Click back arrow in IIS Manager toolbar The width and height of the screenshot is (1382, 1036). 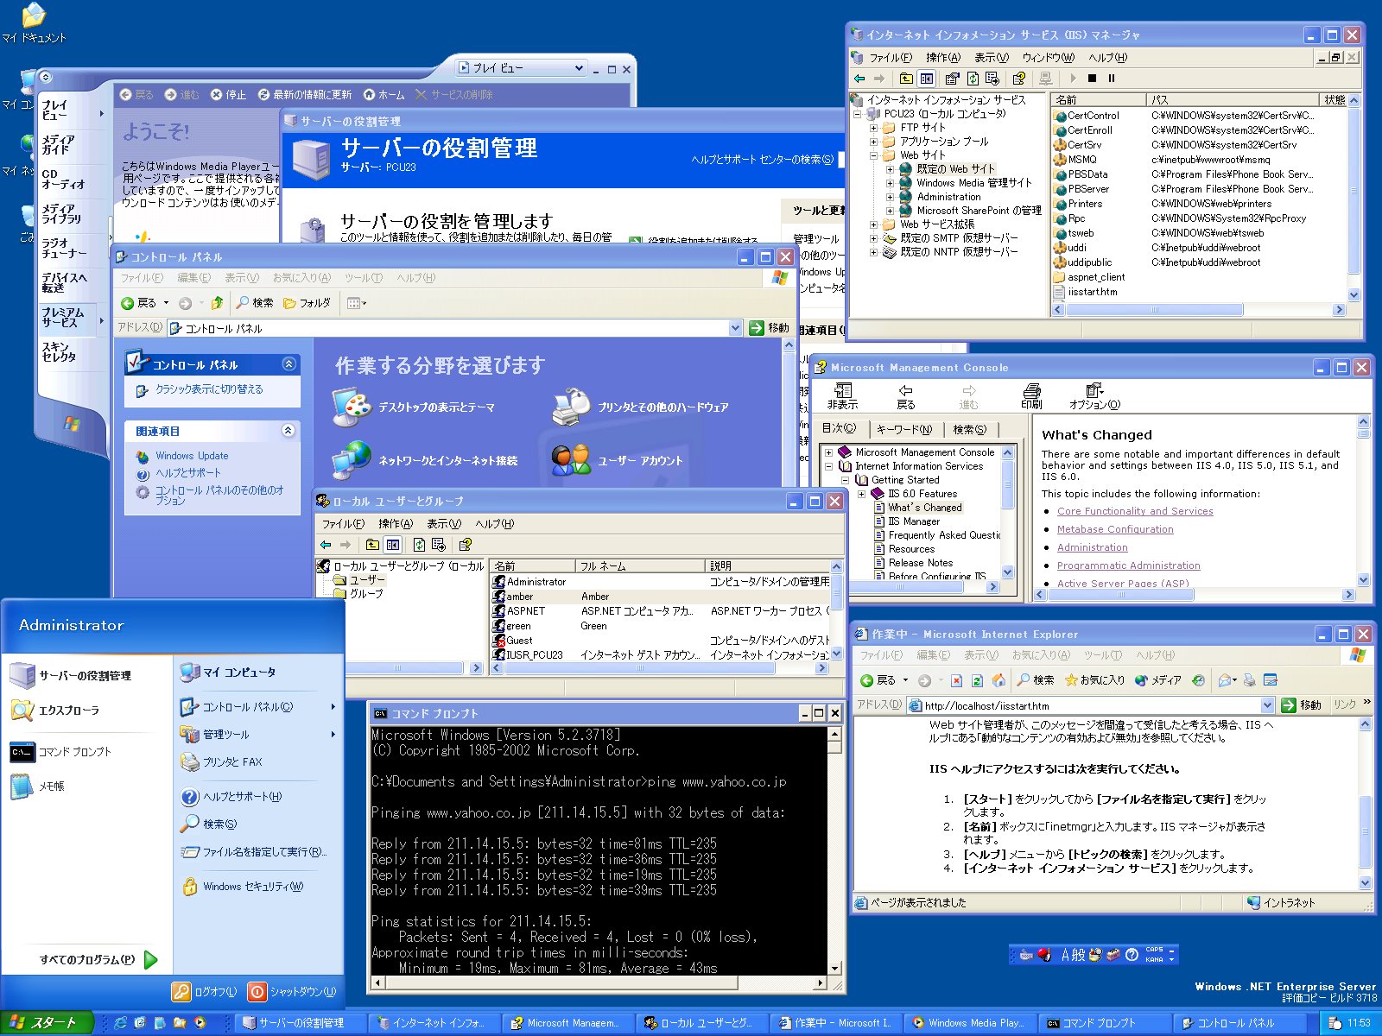859,79
